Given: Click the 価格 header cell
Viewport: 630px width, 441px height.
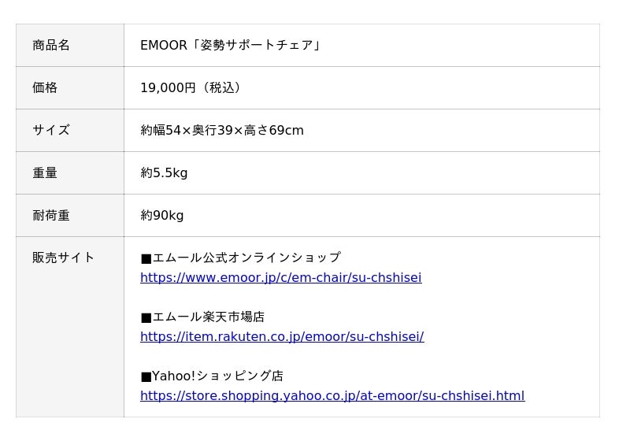Looking at the screenshot, I should pyautogui.click(x=70, y=87).
